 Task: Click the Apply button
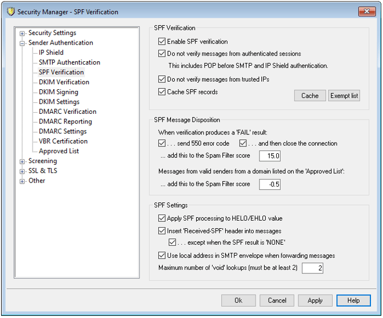[x=315, y=300]
